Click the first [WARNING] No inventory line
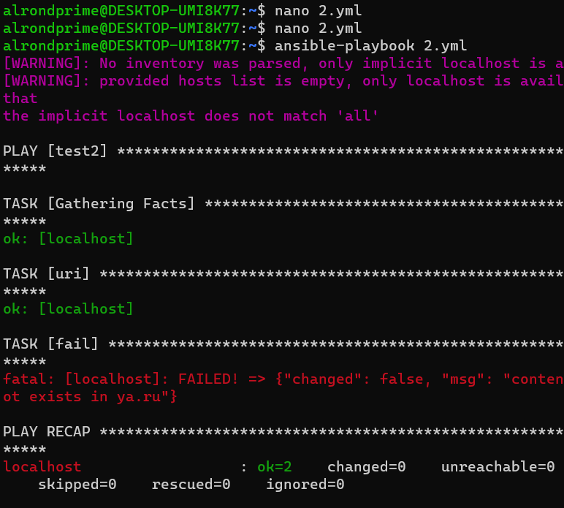Viewport: 564px width, 508px height. [283, 64]
